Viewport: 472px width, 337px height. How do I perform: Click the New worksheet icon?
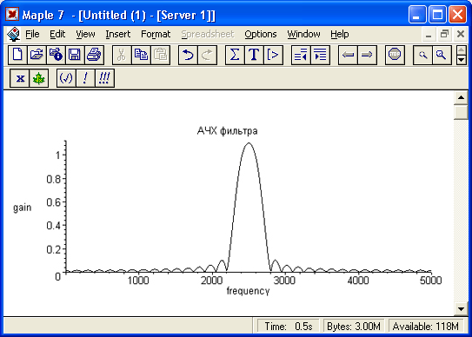(17, 55)
